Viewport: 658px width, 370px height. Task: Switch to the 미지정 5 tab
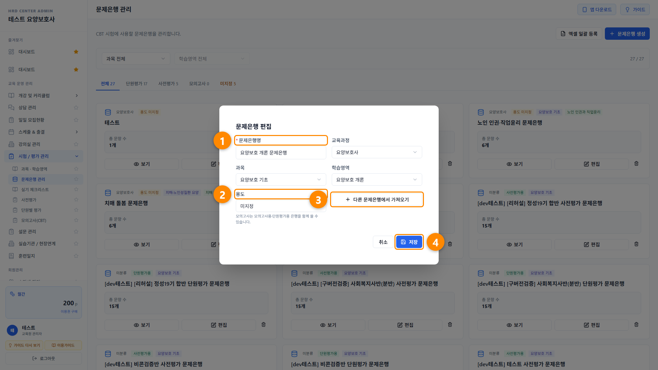[x=228, y=84]
